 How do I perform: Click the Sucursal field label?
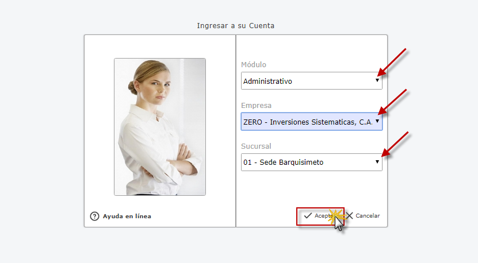257,146
